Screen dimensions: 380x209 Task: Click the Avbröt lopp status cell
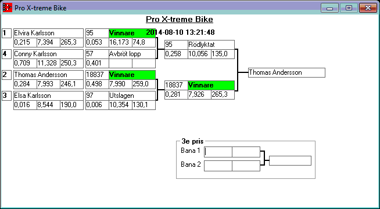click(132, 54)
